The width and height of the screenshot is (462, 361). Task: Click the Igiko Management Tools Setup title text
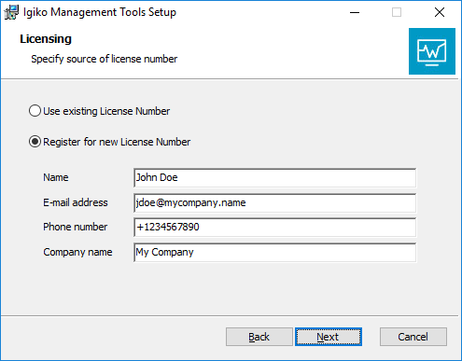click(x=100, y=12)
